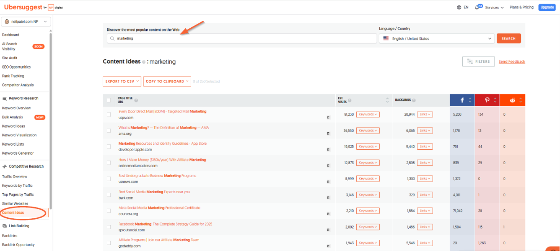
Task: Check the onlinemediamasters.com row checkbox
Action: click(109, 163)
